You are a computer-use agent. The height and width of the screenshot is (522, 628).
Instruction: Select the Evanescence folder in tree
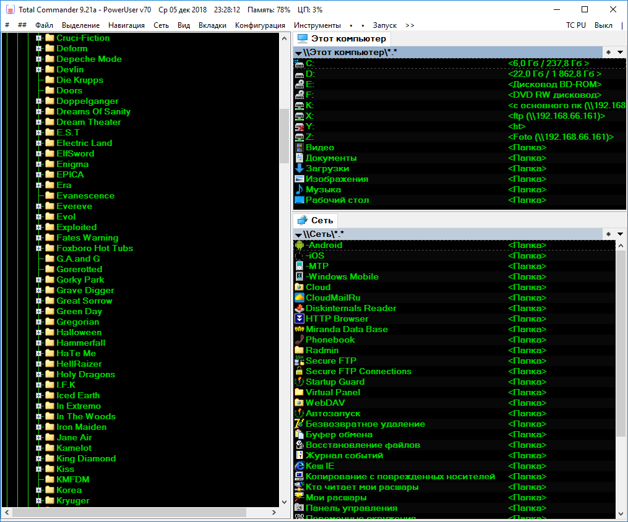coord(85,196)
